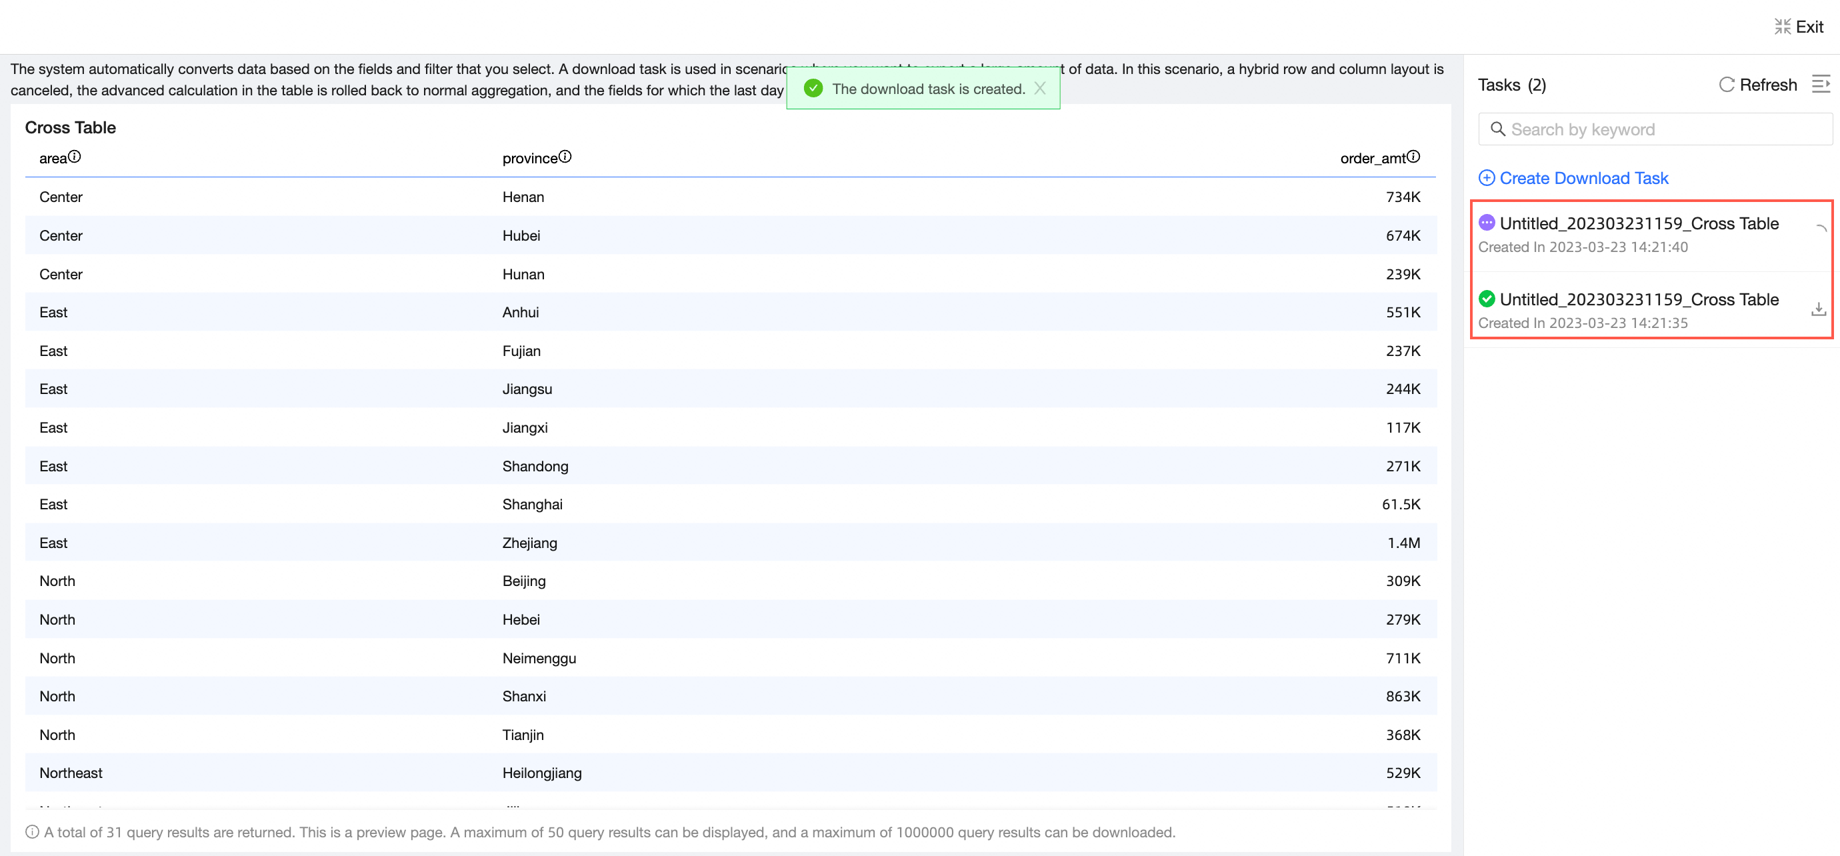The image size is (1840, 856).
Task: Click the '244K' order amount for Jiangsu
Action: [1403, 389]
